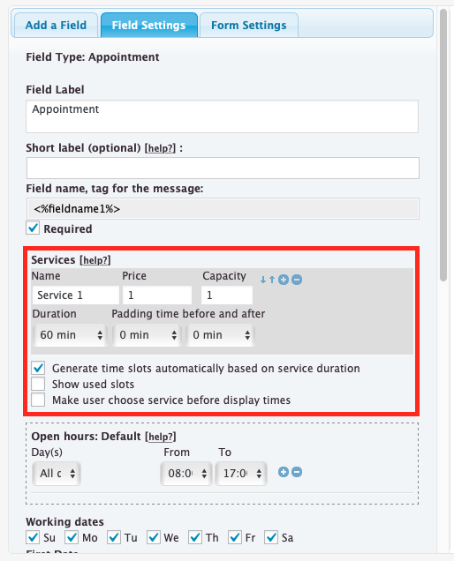Remove open hours row with minus icon
The width and height of the screenshot is (454, 561).
297,472
